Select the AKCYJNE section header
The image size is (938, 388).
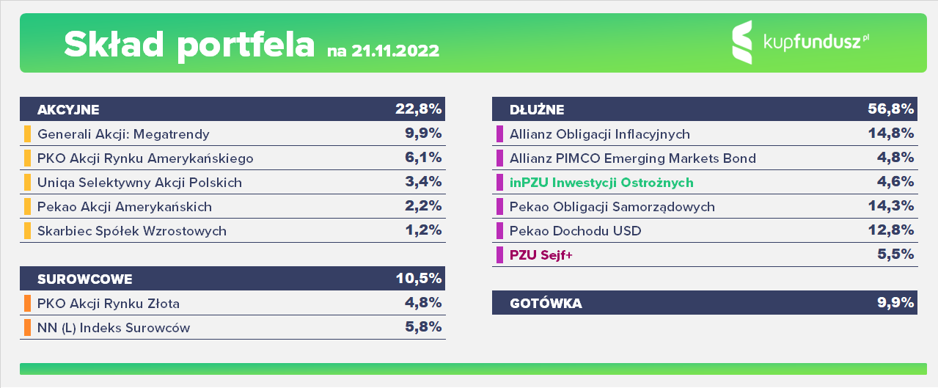pos(232,109)
